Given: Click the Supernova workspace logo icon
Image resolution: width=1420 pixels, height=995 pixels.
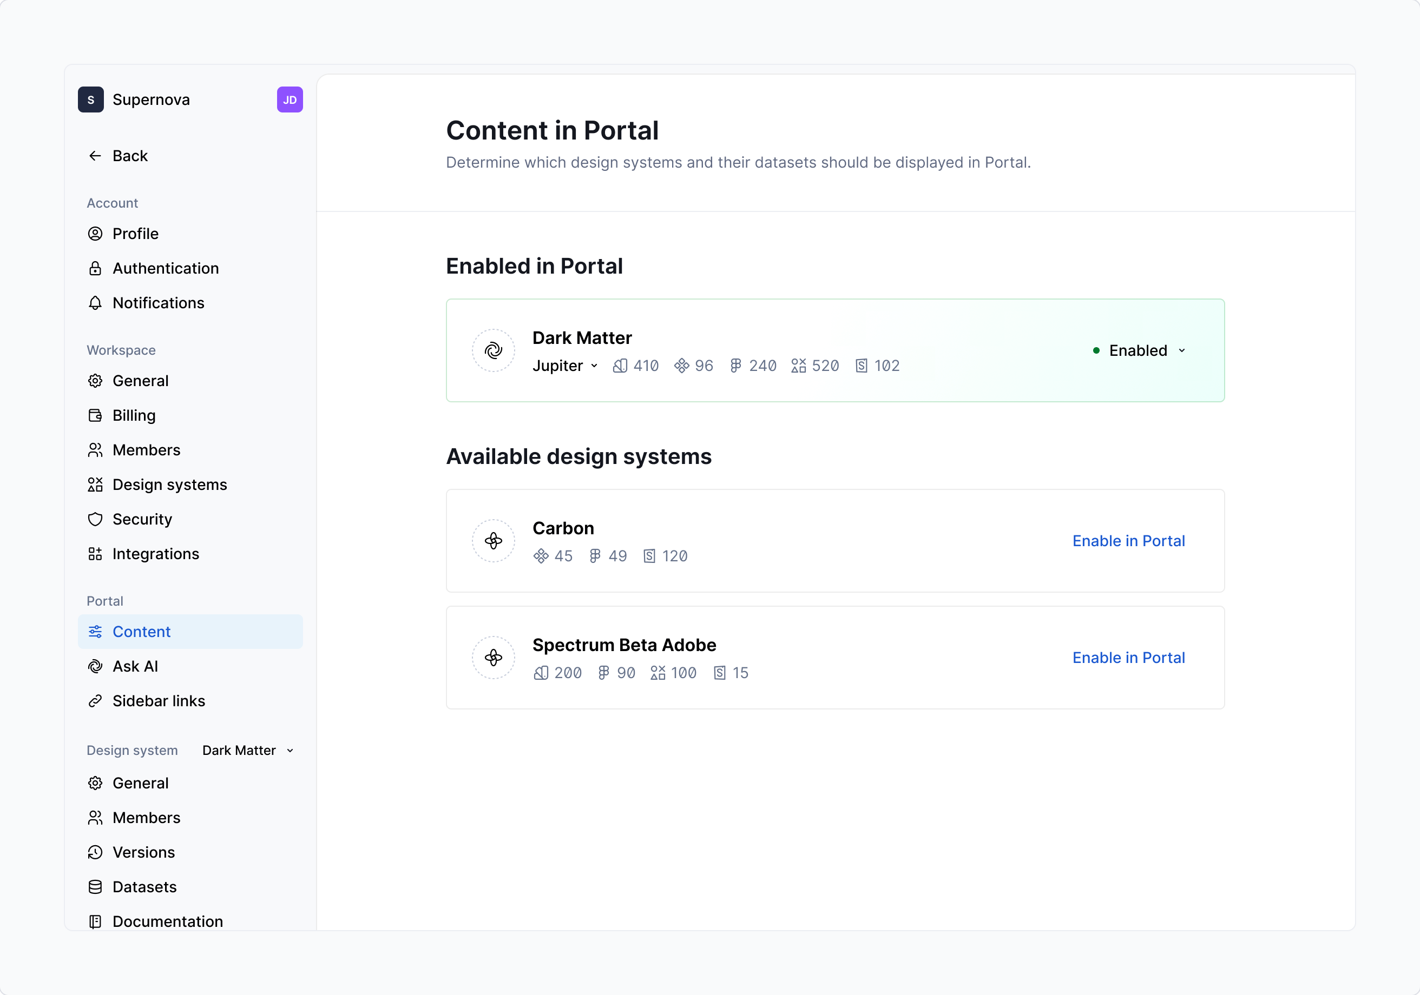Looking at the screenshot, I should point(91,99).
